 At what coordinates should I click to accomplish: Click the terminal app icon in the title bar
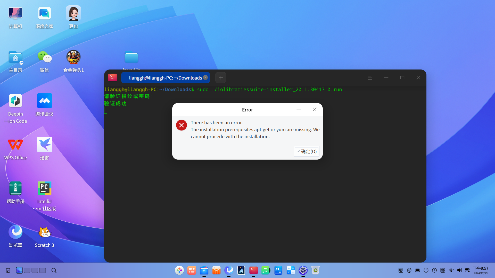point(113,77)
